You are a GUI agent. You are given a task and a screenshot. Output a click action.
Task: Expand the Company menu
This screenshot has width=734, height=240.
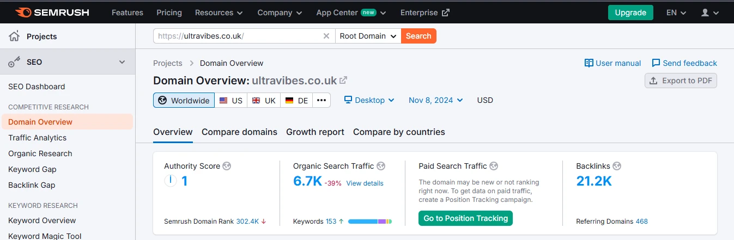(280, 13)
